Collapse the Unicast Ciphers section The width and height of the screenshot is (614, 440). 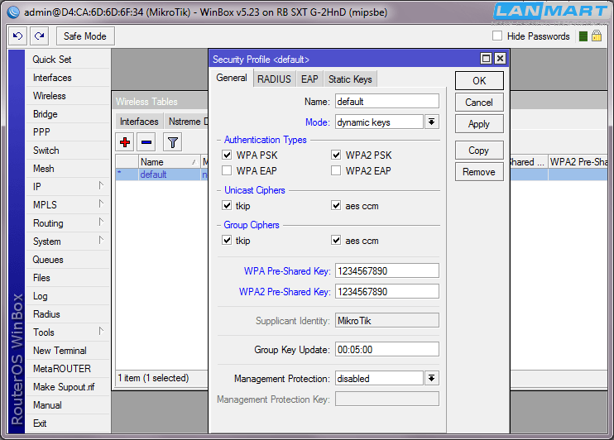click(x=219, y=191)
